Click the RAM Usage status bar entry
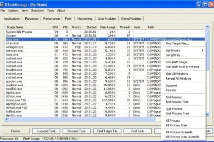Viewport: 214px width, 142px height. (x=50, y=139)
